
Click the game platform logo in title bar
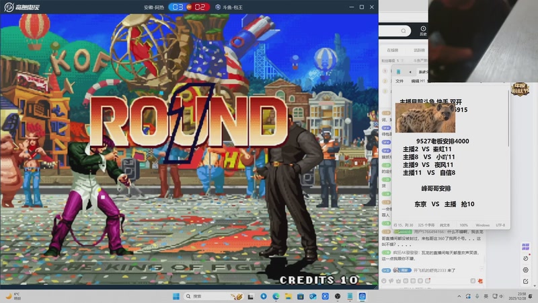[22, 7]
